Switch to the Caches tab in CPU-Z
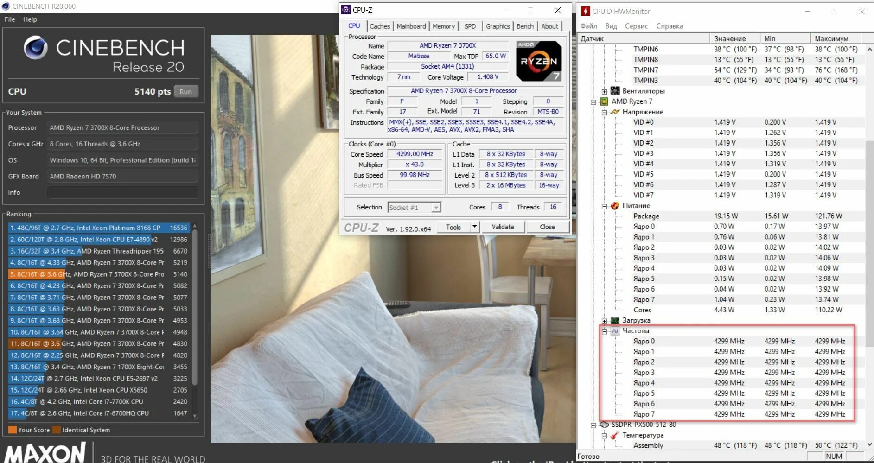The image size is (874, 463). coord(380,26)
